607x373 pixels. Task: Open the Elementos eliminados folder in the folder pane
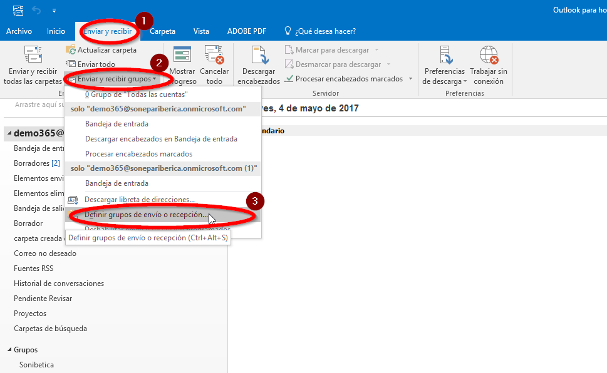click(x=39, y=193)
